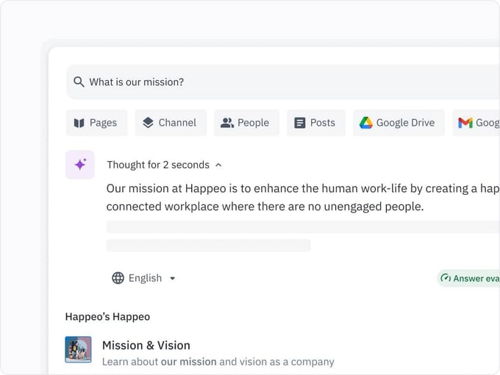500x375 pixels.
Task: Click the Gmail envelope logo icon
Action: (x=465, y=123)
